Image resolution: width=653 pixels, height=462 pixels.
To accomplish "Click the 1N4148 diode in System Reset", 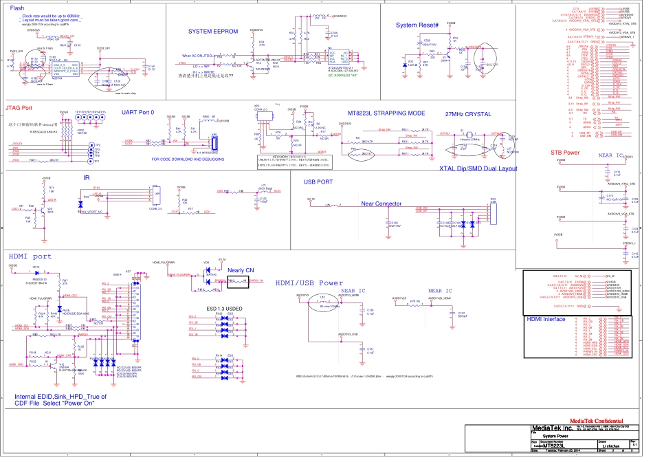I will coord(405,65).
